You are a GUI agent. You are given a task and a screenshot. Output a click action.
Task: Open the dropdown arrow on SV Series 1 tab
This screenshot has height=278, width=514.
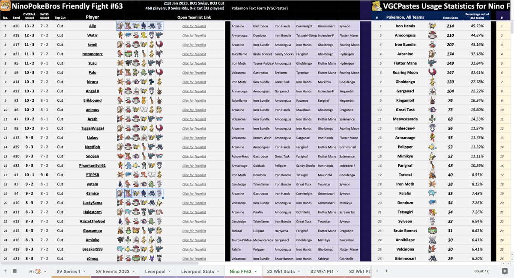click(84, 272)
